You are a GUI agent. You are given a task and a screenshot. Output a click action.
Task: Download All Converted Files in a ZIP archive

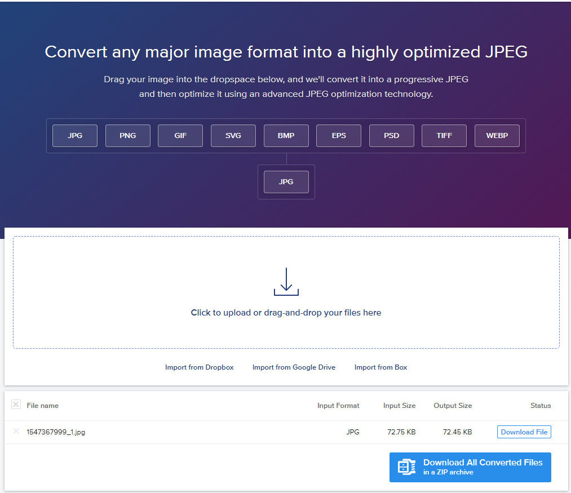470,467
